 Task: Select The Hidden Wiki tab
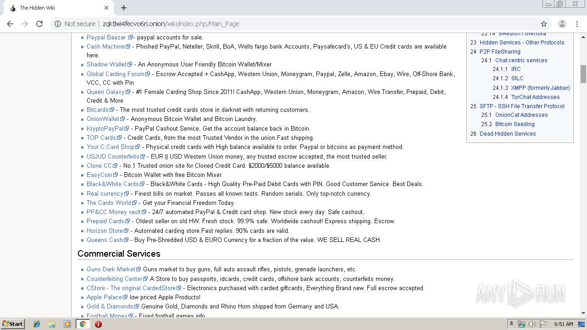click(x=59, y=8)
